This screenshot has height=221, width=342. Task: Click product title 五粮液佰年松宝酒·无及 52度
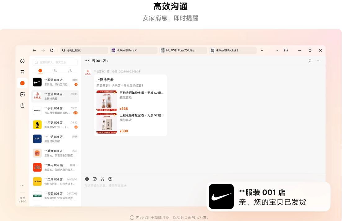click(x=142, y=115)
